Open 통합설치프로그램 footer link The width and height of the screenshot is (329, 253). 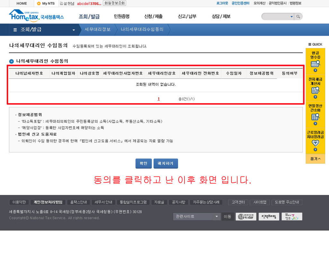pyautogui.click(x=133, y=202)
